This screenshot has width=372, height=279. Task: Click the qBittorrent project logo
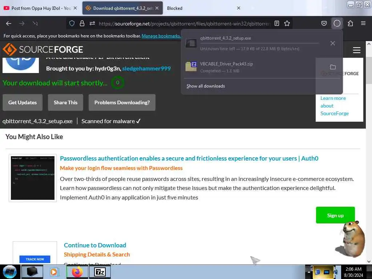(x=21, y=65)
